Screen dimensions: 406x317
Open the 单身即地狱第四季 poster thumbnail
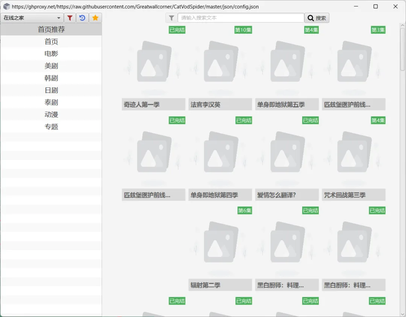coord(220,152)
